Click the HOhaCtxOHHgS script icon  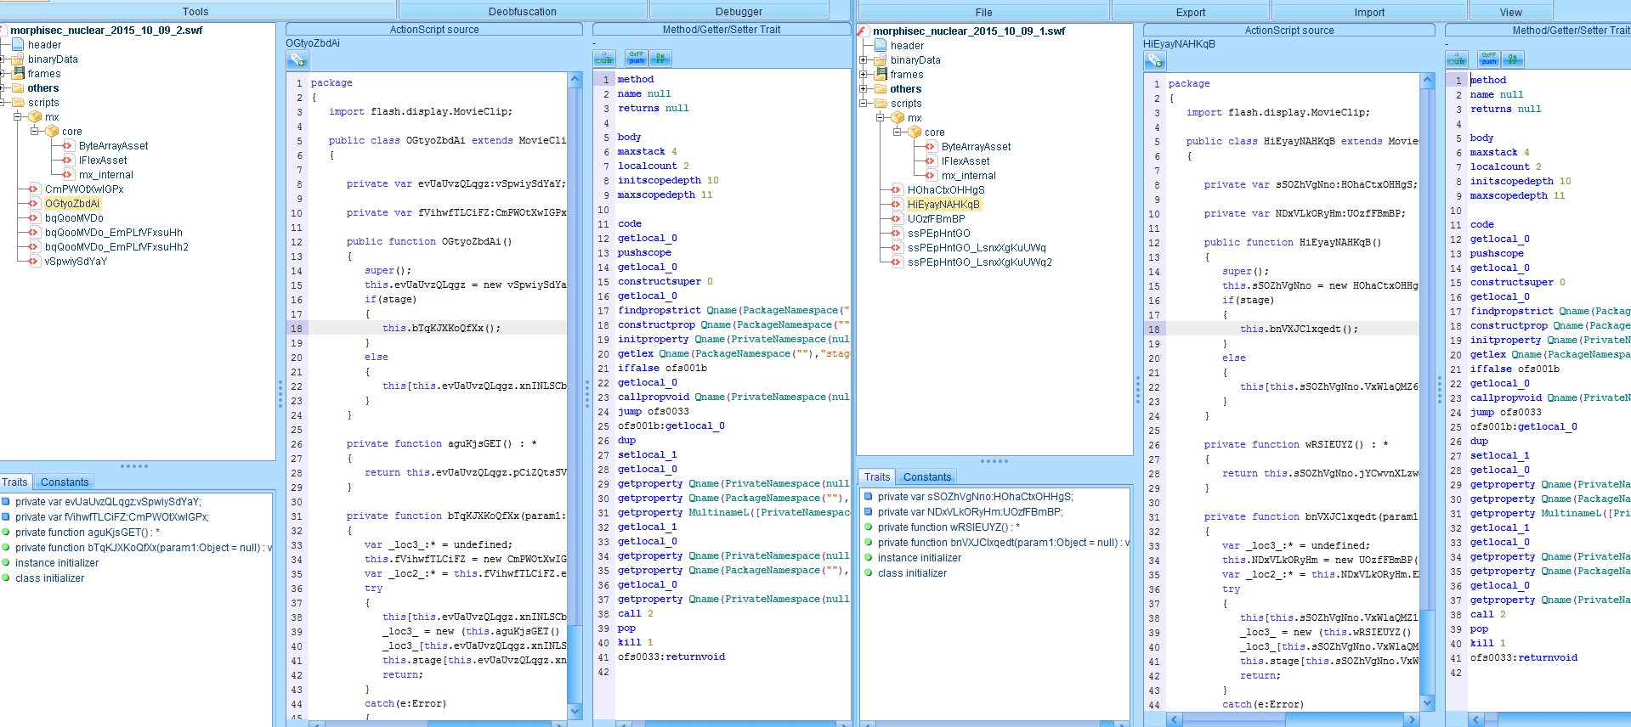click(x=897, y=189)
